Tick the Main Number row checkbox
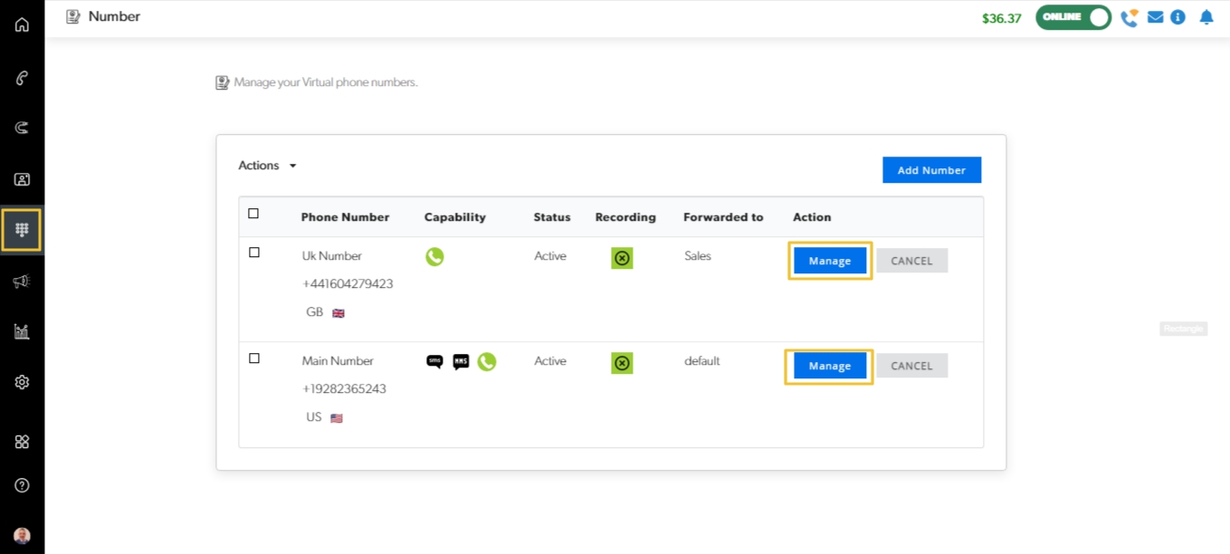 pyautogui.click(x=254, y=358)
